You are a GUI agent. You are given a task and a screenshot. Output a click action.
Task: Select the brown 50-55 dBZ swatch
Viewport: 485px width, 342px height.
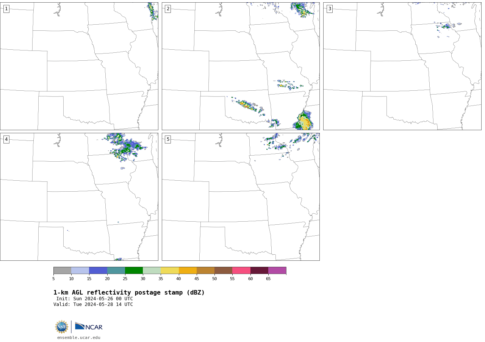coord(224,271)
